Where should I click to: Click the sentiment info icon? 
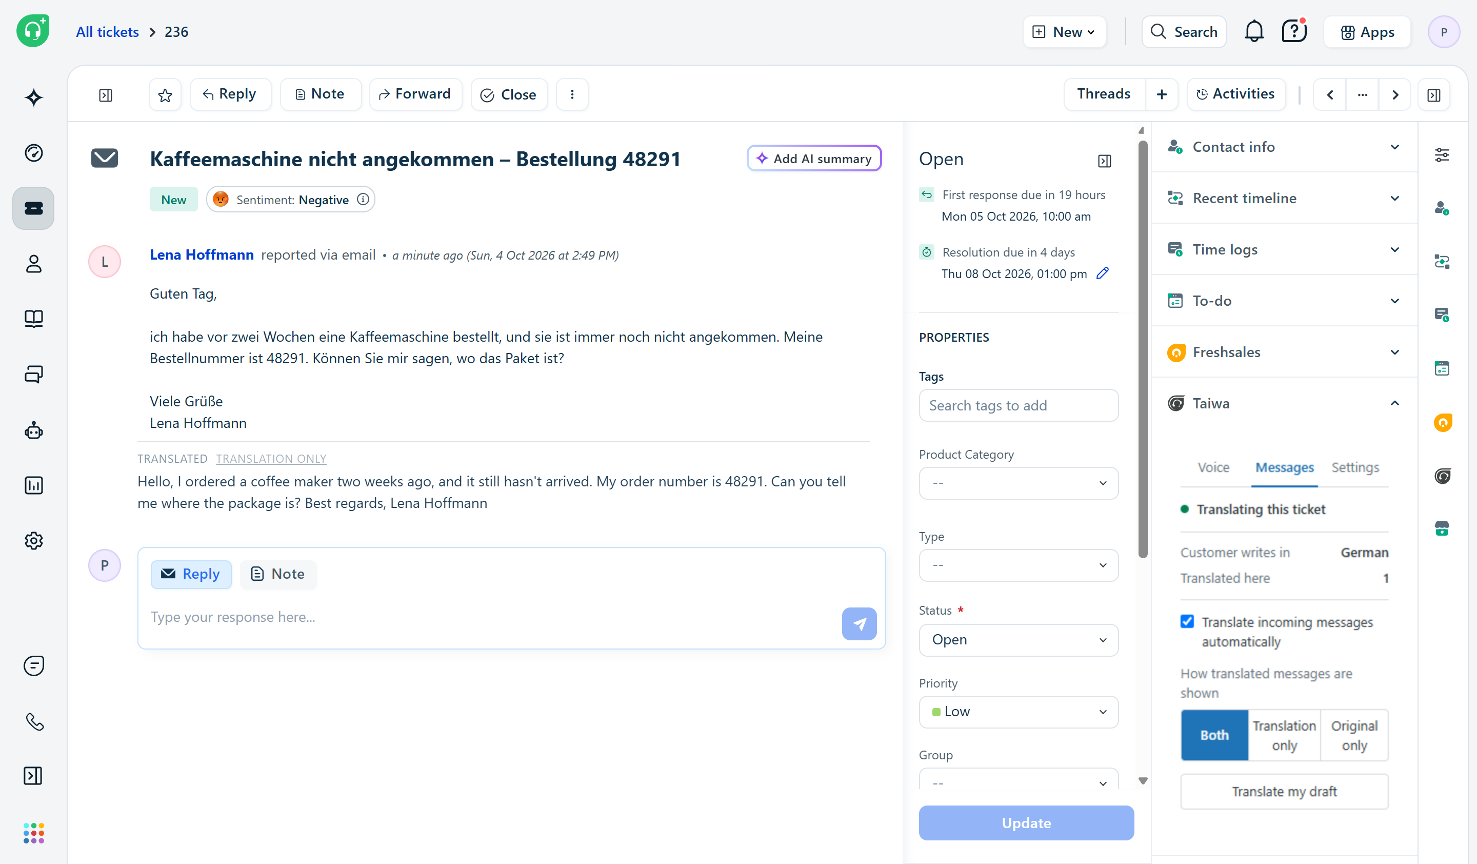pos(363,199)
